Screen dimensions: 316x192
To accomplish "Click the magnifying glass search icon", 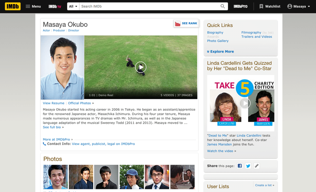I will 222,6.
